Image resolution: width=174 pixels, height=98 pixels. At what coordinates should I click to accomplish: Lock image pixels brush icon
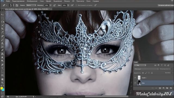(146, 73)
